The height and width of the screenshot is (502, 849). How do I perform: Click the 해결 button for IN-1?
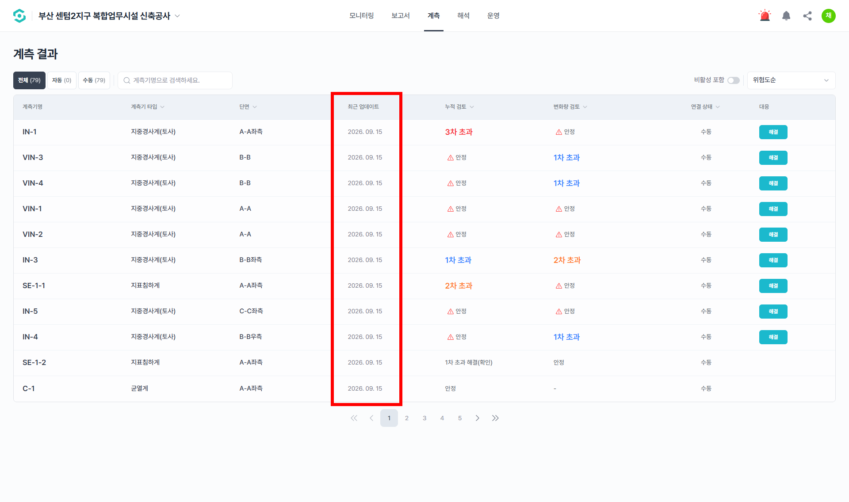point(773,132)
